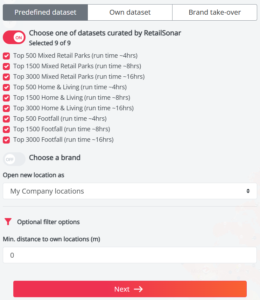The image size is (260, 300).
Task: Uncheck Top 1500 Footfall dataset
Action: (x=6, y=129)
